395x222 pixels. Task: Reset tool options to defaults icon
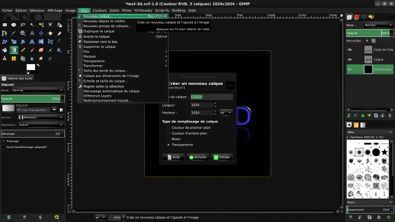pyautogui.click(x=56, y=217)
